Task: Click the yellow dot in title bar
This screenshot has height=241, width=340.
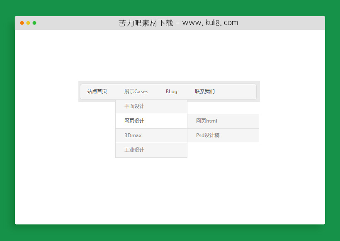Action: pyautogui.click(x=28, y=23)
